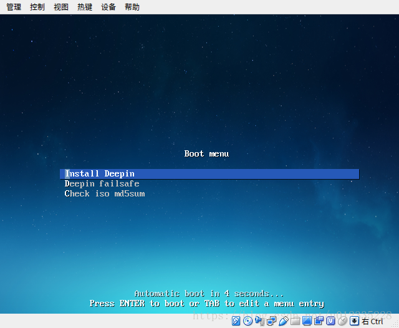This screenshot has height=328, width=399.
Task: Click the Automatic boot countdown text
Action: pyautogui.click(x=209, y=294)
